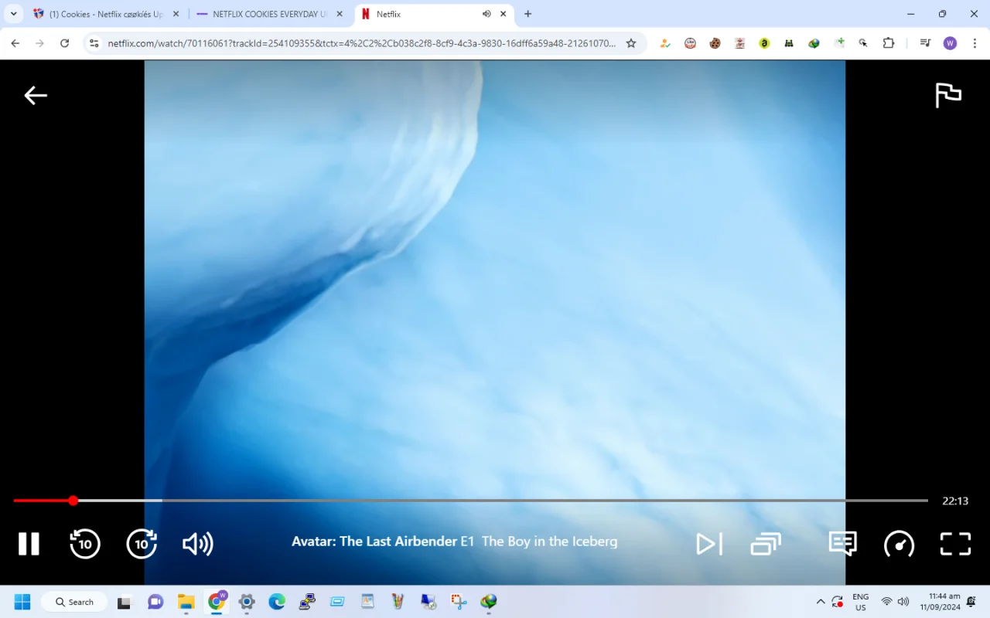The height and width of the screenshot is (618, 990).
Task: Click the red playback progress bar
Action: coord(43,501)
